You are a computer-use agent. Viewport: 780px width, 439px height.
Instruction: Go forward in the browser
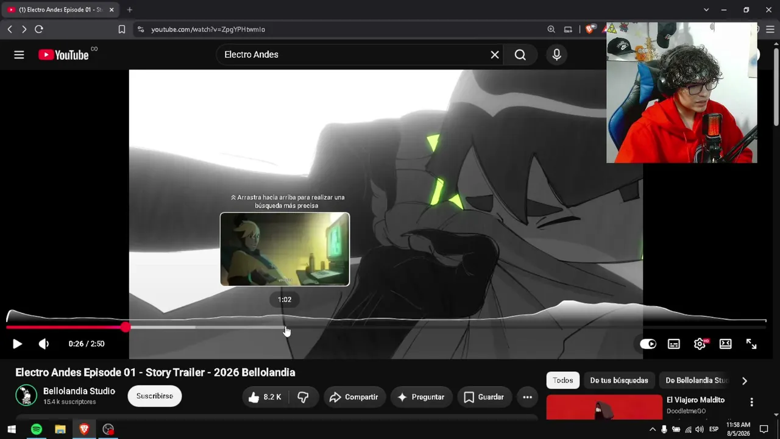tap(24, 29)
